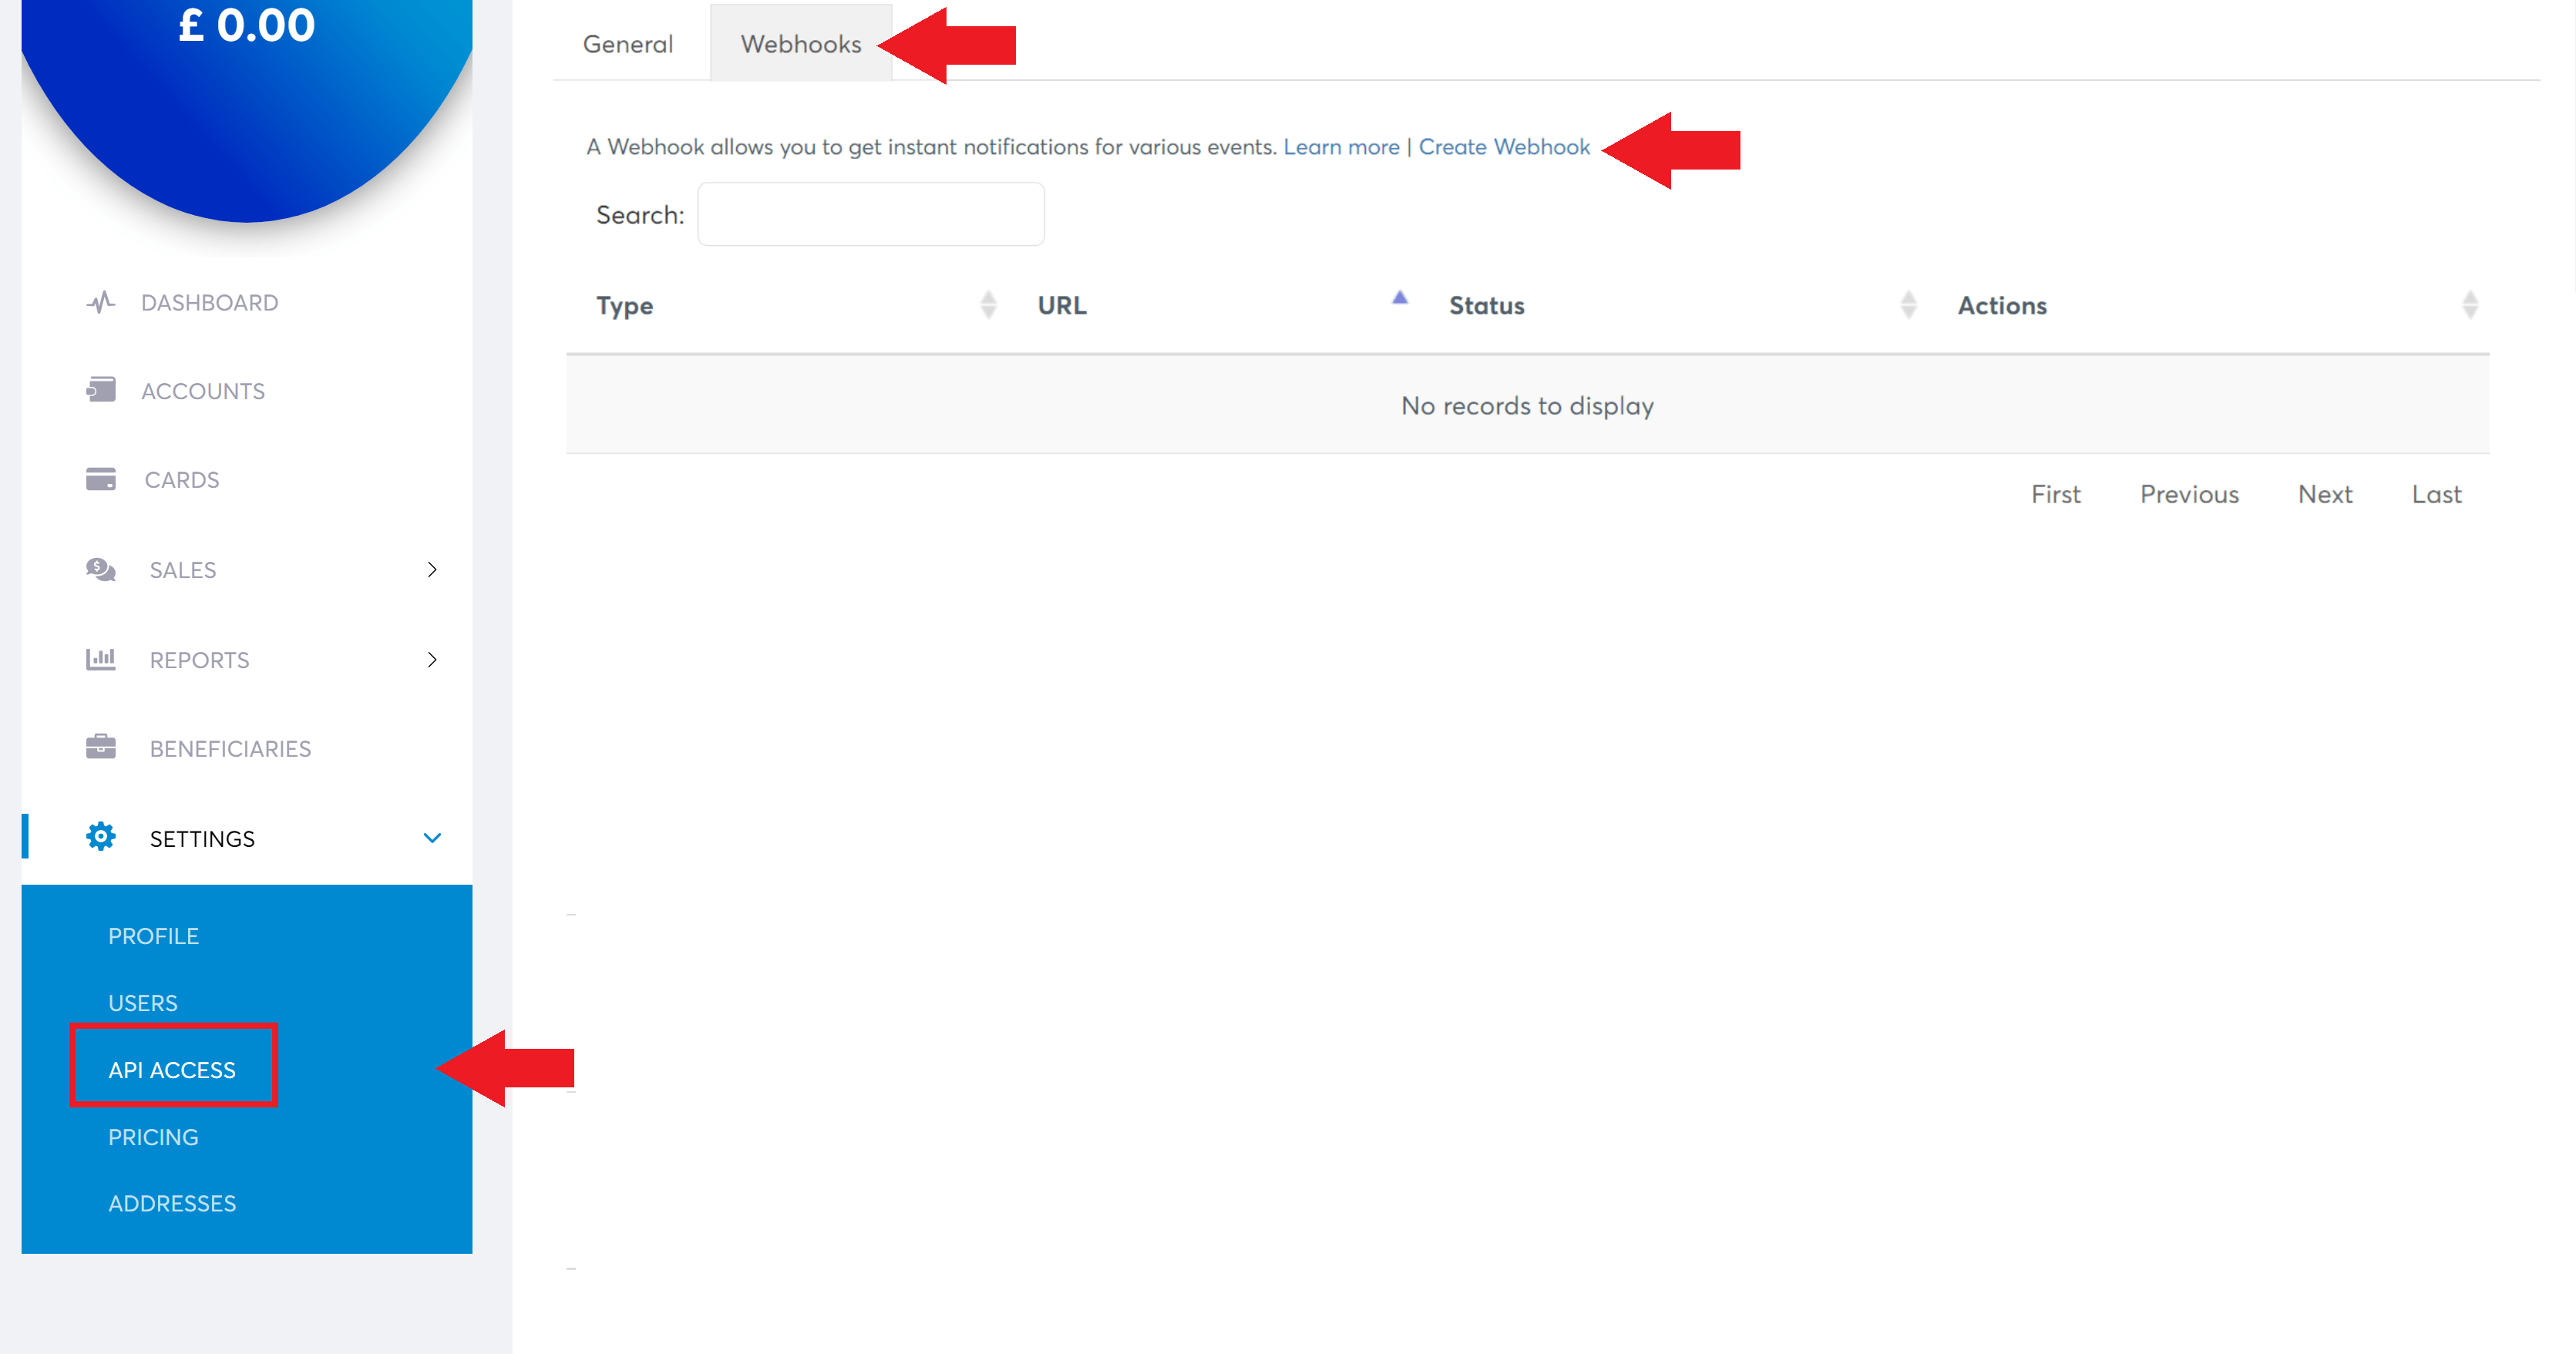Viewport: 2576px width, 1354px height.
Task: Click the Create Webhook link
Action: pyautogui.click(x=1504, y=147)
